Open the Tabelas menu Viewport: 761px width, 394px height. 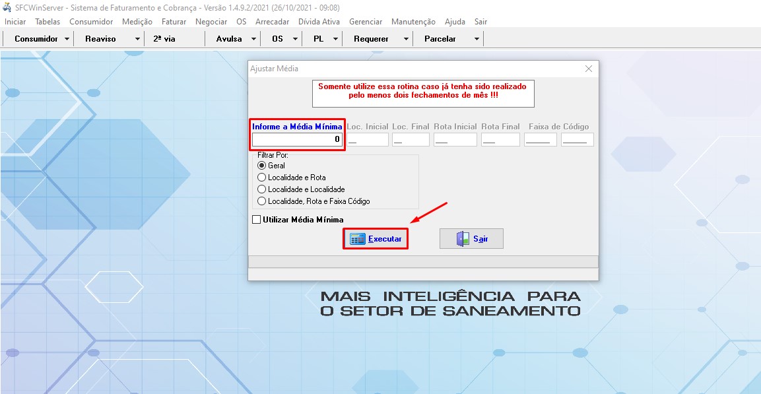click(x=48, y=22)
